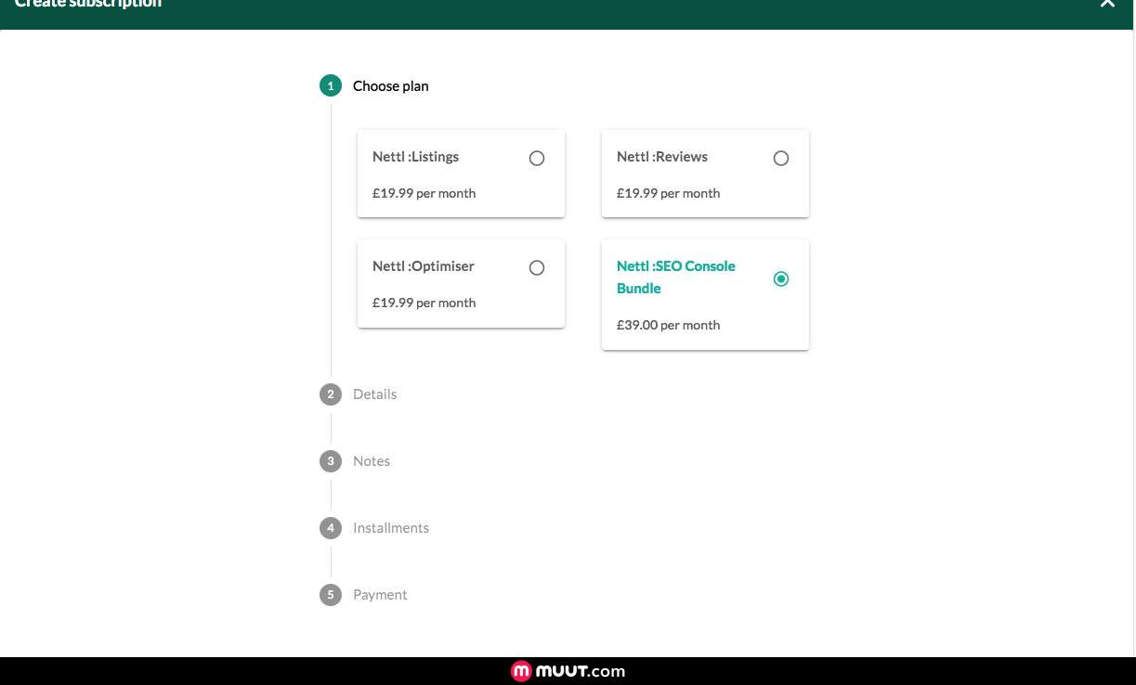1136x685 pixels.
Task: Open the Details step label
Action: point(374,394)
